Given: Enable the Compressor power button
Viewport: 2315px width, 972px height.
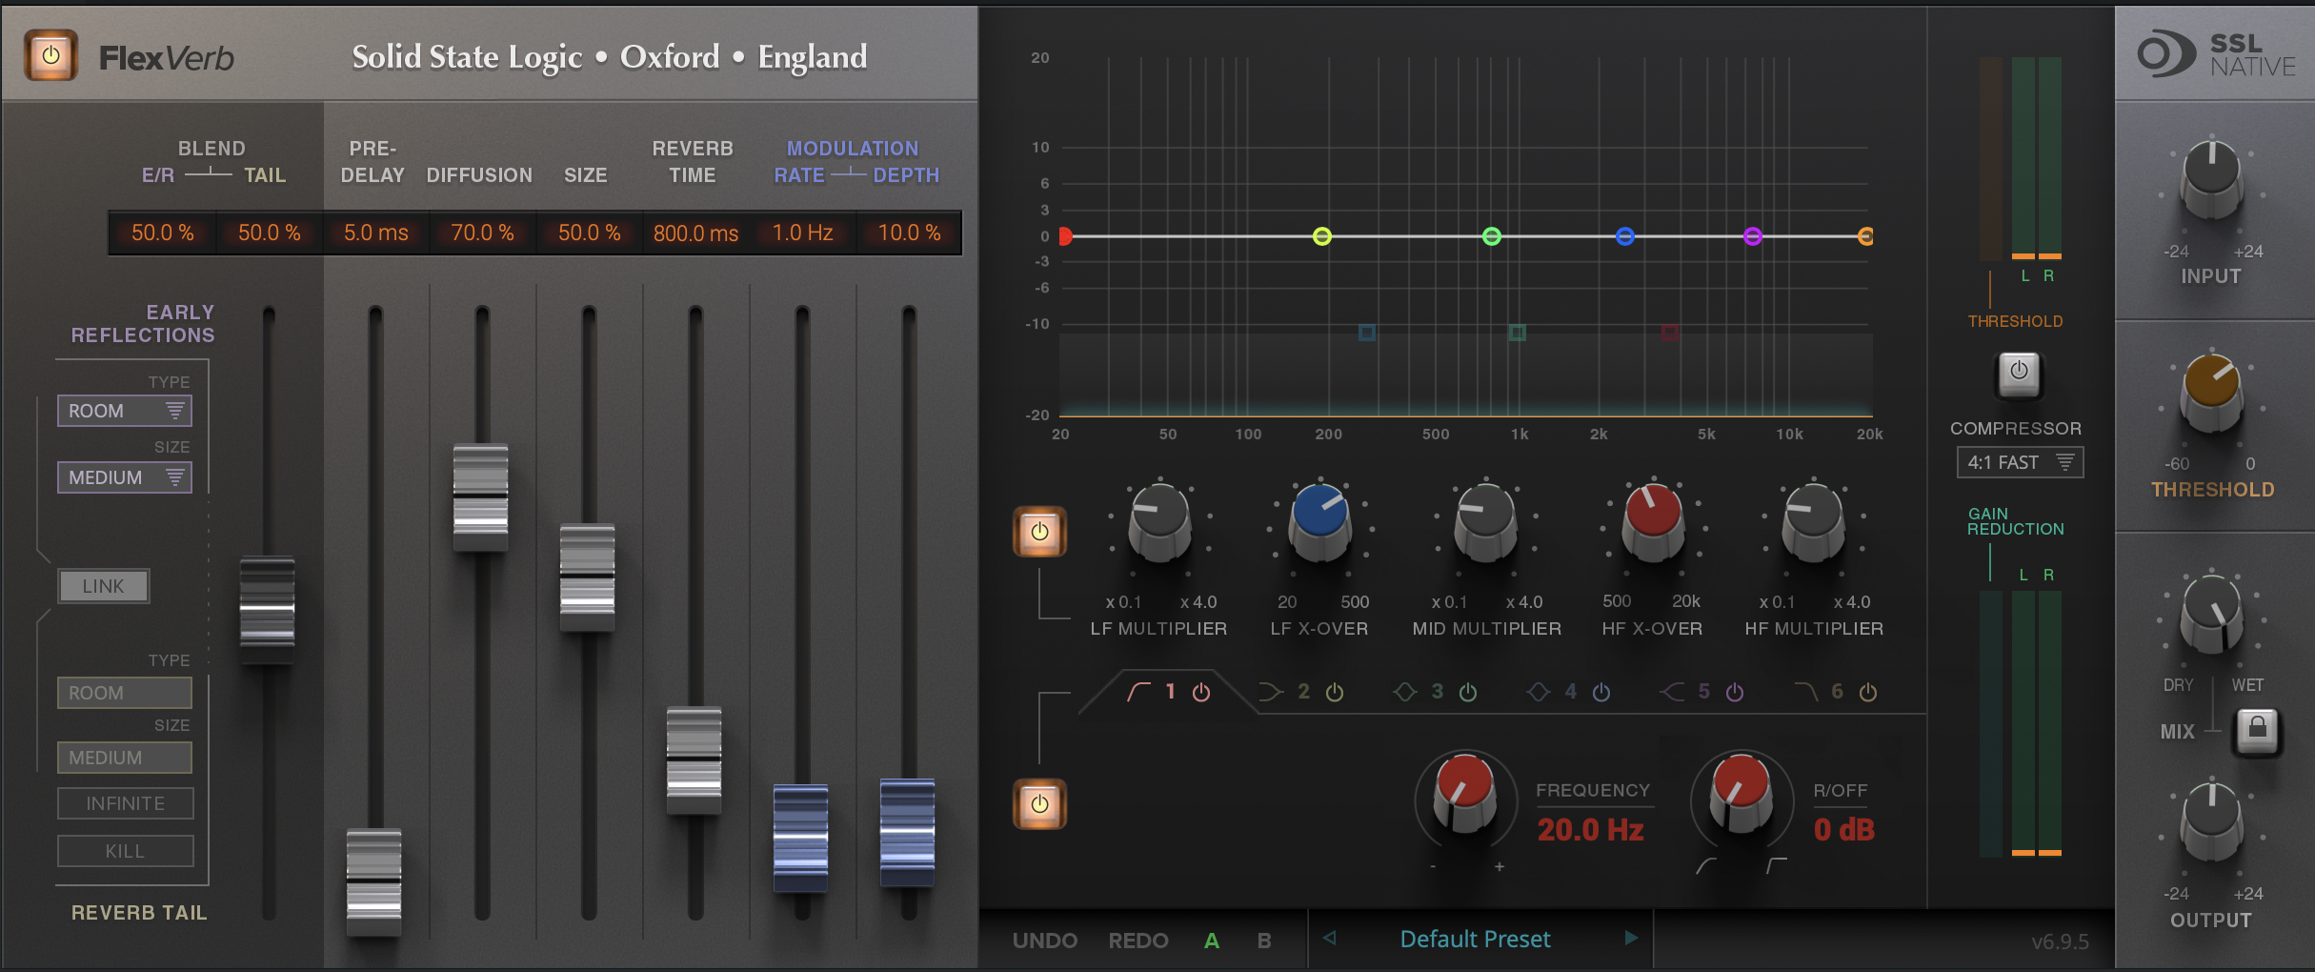Looking at the screenshot, I should click(2017, 375).
